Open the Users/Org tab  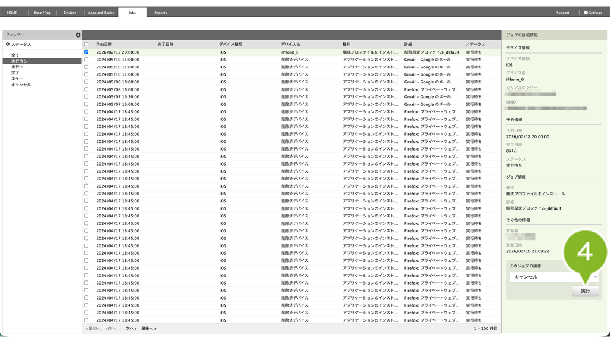(x=42, y=13)
